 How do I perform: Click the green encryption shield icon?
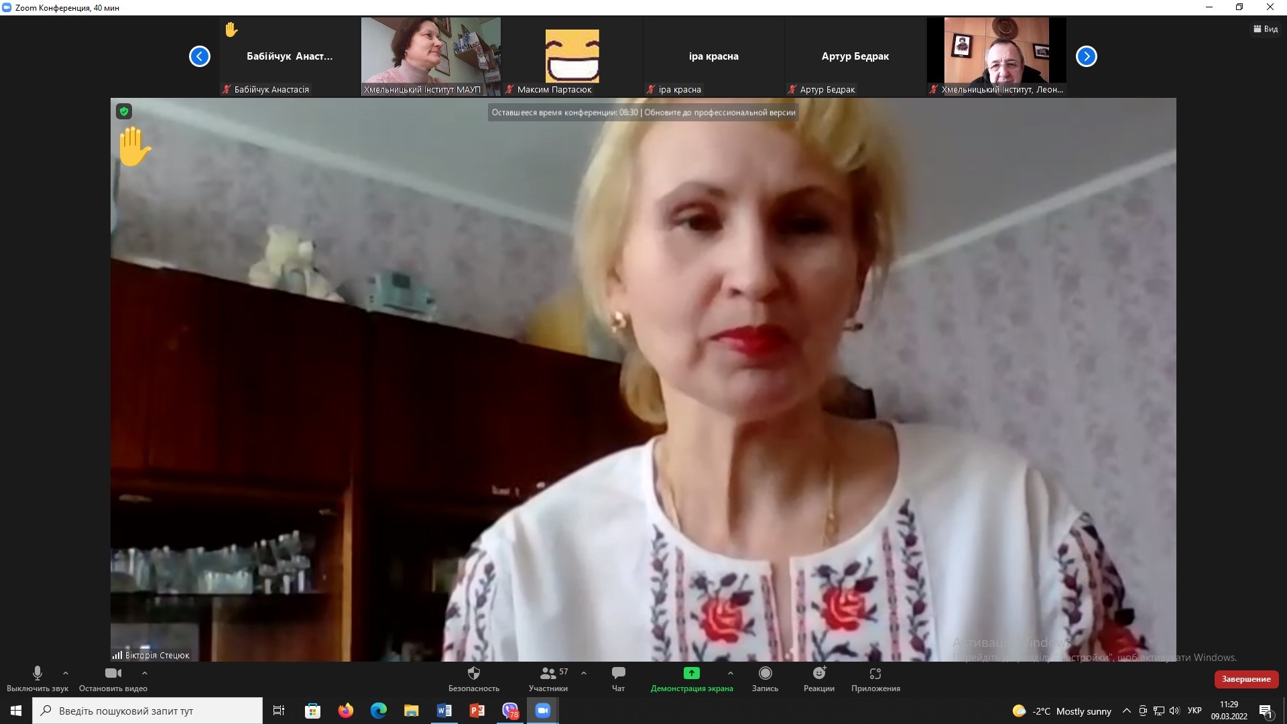(x=124, y=111)
